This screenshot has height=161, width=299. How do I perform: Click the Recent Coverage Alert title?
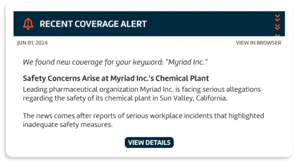click(x=93, y=24)
